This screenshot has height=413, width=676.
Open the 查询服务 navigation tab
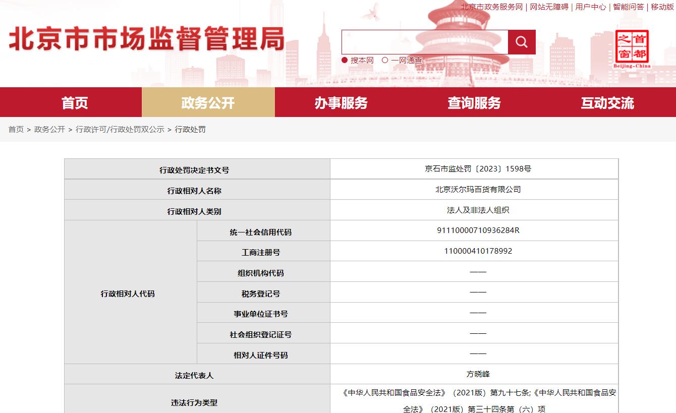coord(474,102)
